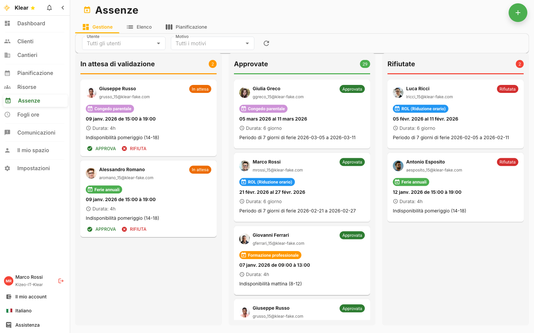Open the Dashboard from the sidebar
The width and height of the screenshot is (534, 333).
[31, 23]
